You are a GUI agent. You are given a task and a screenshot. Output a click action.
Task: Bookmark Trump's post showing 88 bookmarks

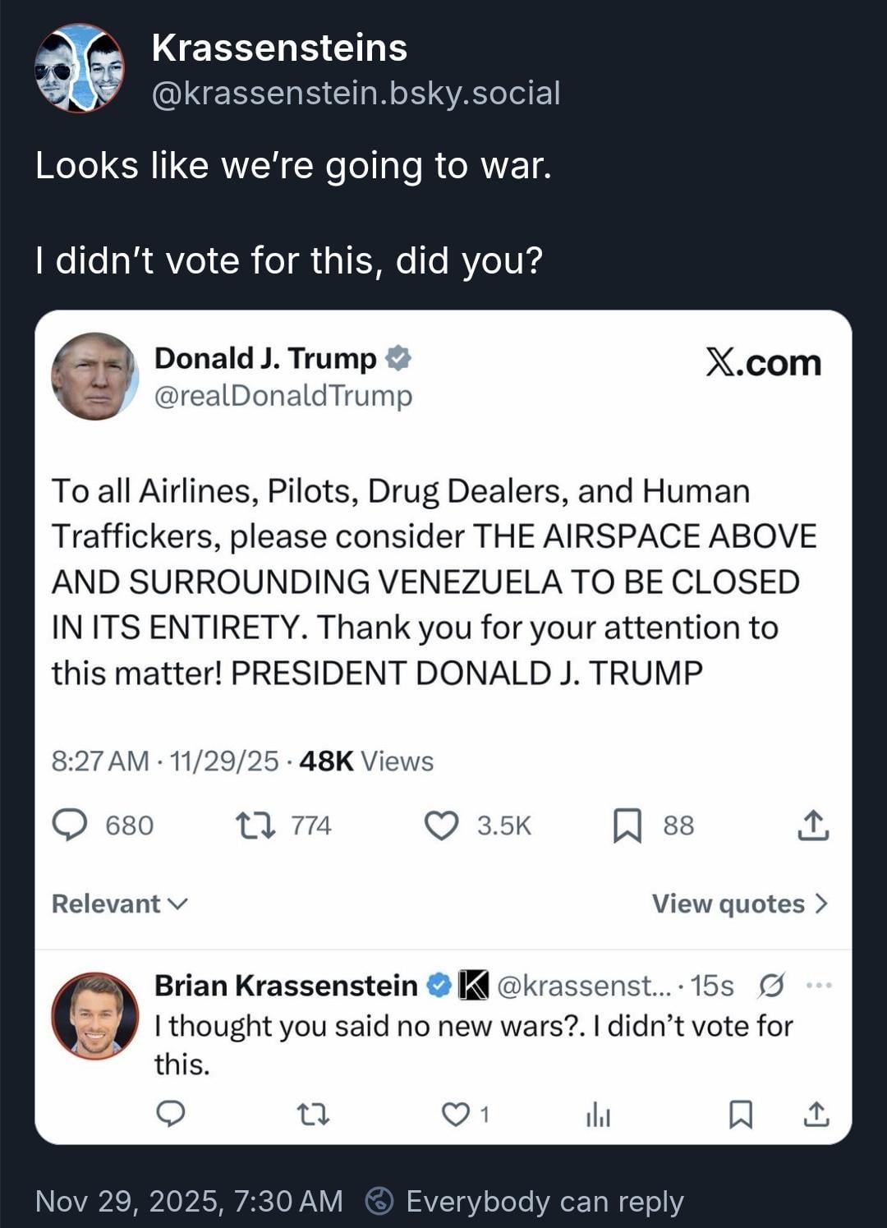[627, 825]
